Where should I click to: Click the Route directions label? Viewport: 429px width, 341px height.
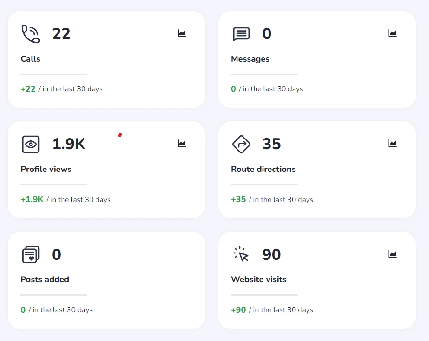coord(263,169)
